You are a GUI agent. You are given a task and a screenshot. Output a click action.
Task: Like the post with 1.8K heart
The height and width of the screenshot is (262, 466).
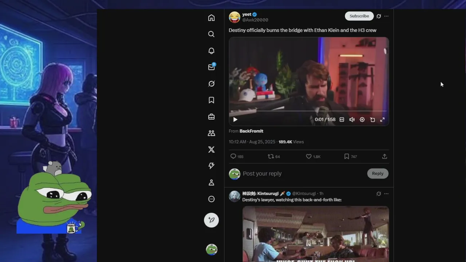(x=313, y=156)
